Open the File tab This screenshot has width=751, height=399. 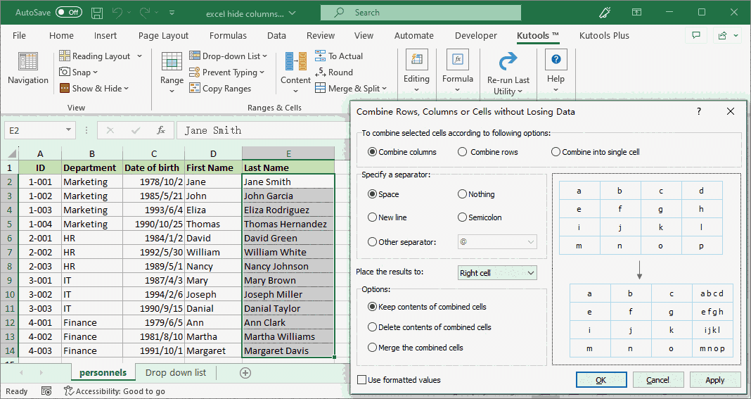19,35
